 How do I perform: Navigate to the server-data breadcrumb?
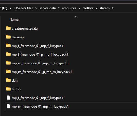point(47,8)
